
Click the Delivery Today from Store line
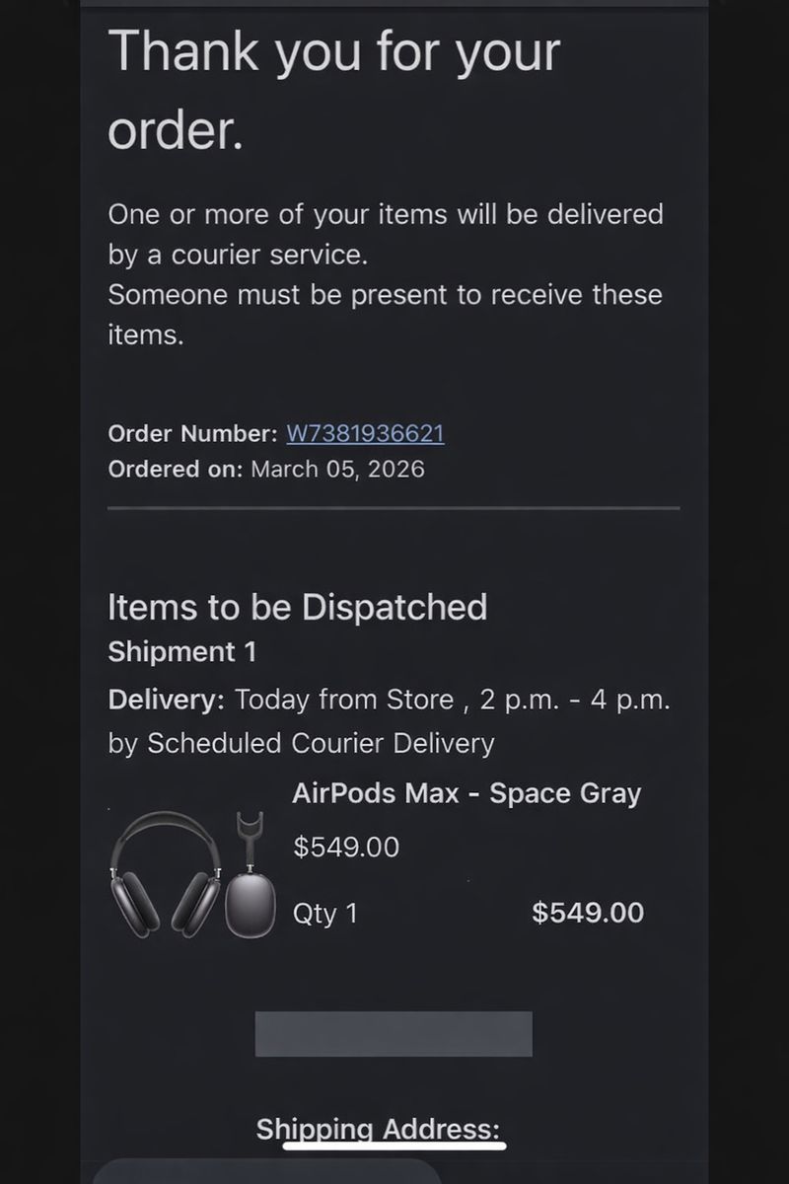point(389,701)
